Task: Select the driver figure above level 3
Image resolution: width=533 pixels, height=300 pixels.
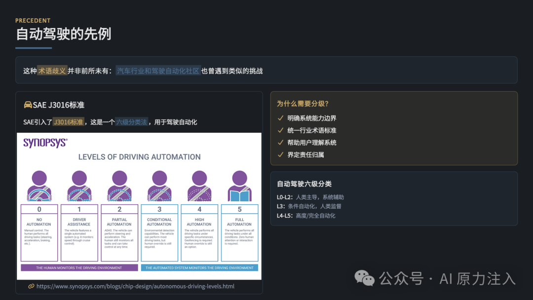Action: point(159,186)
